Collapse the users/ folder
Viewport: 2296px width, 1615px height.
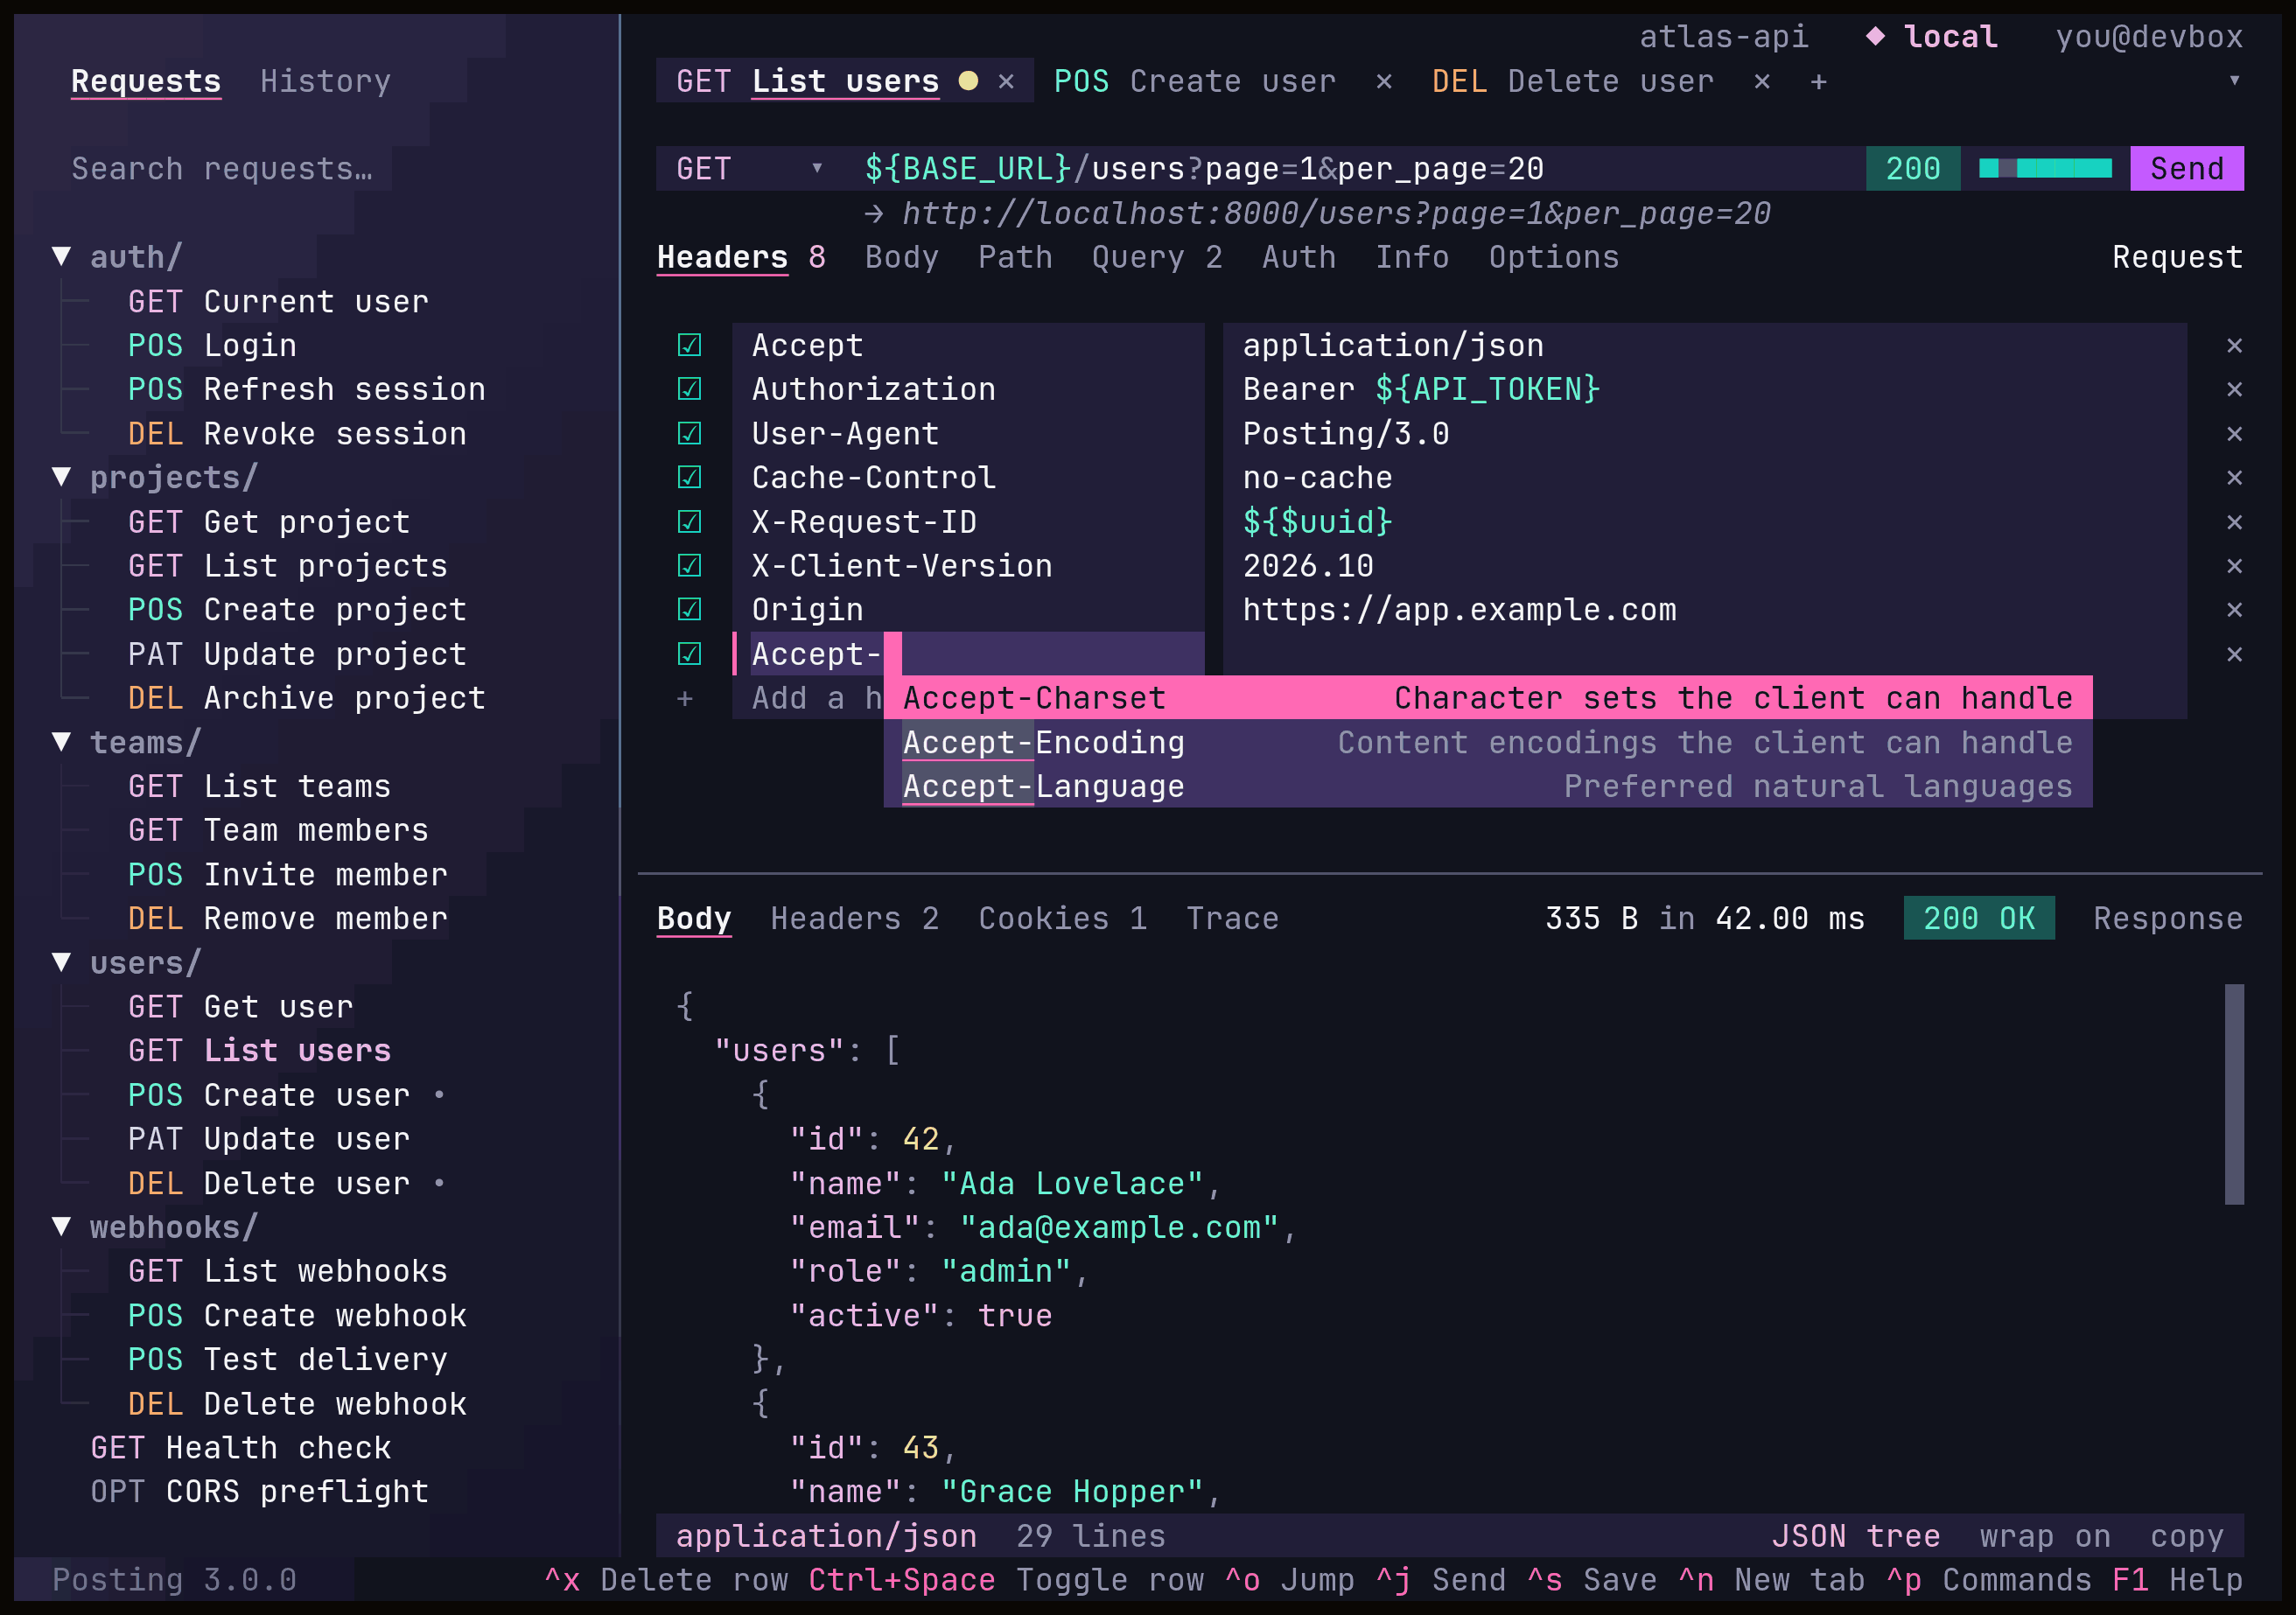[x=62, y=962]
